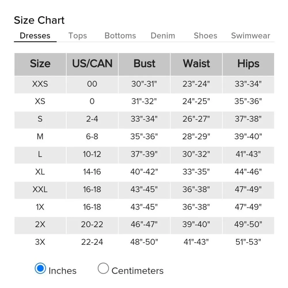Click the 2X size row label

click(x=40, y=224)
